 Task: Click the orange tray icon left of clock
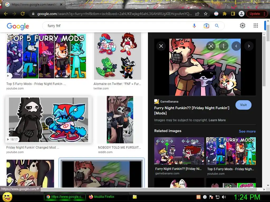198,197
